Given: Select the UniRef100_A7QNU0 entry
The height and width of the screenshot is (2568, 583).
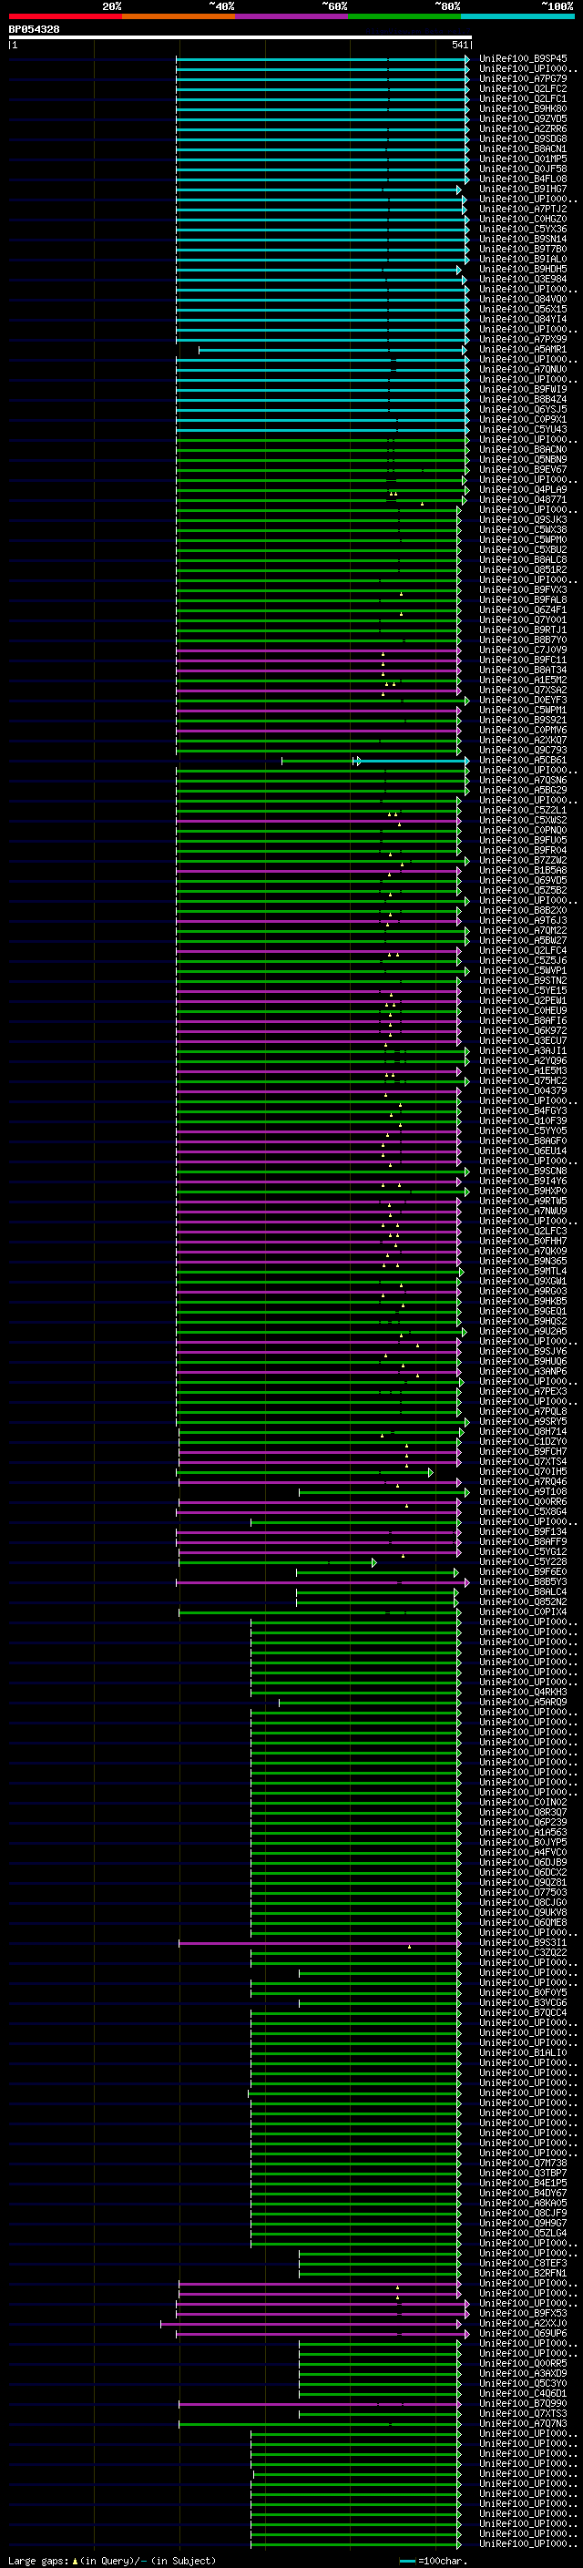Looking at the screenshot, I should point(523,370).
